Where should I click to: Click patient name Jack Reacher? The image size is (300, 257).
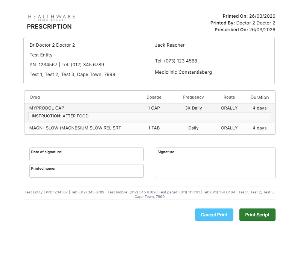coord(170,45)
